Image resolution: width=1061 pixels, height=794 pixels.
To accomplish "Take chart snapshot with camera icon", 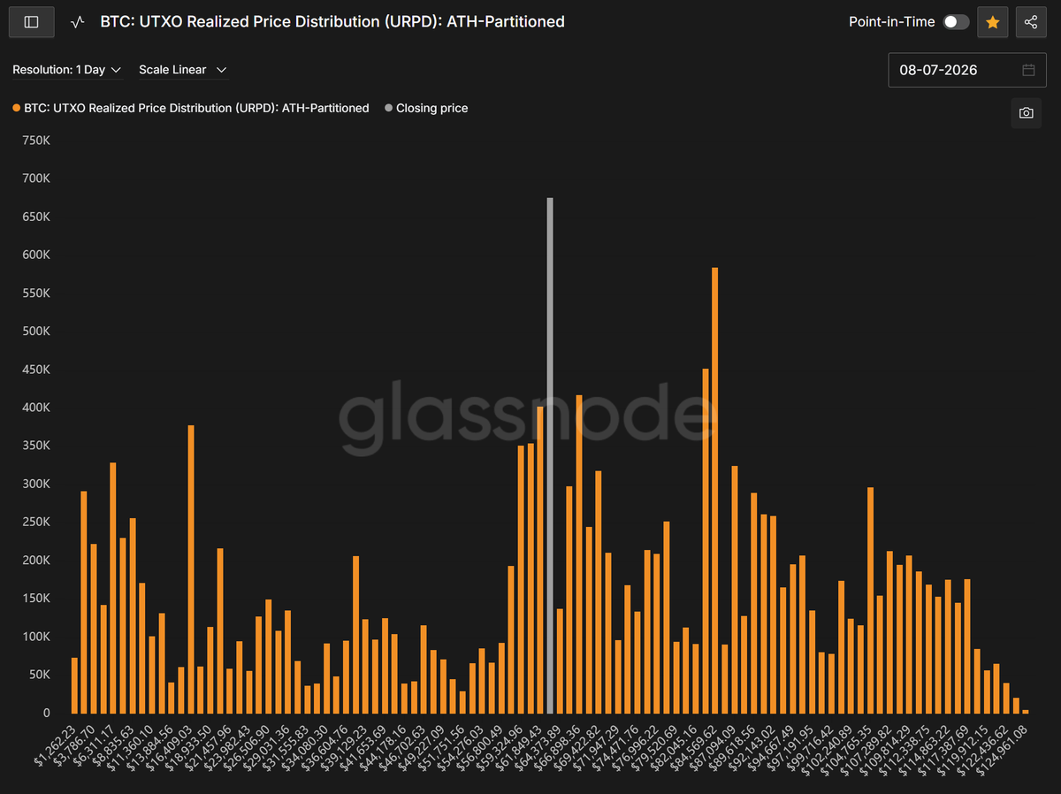I will pyautogui.click(x=1026, y=113).
